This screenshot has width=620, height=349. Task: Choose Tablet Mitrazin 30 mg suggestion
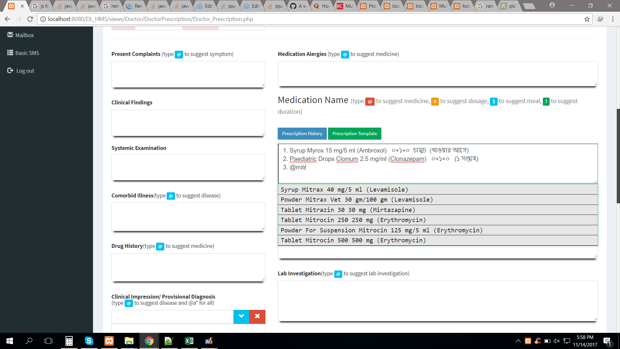(x=348, y=210)
